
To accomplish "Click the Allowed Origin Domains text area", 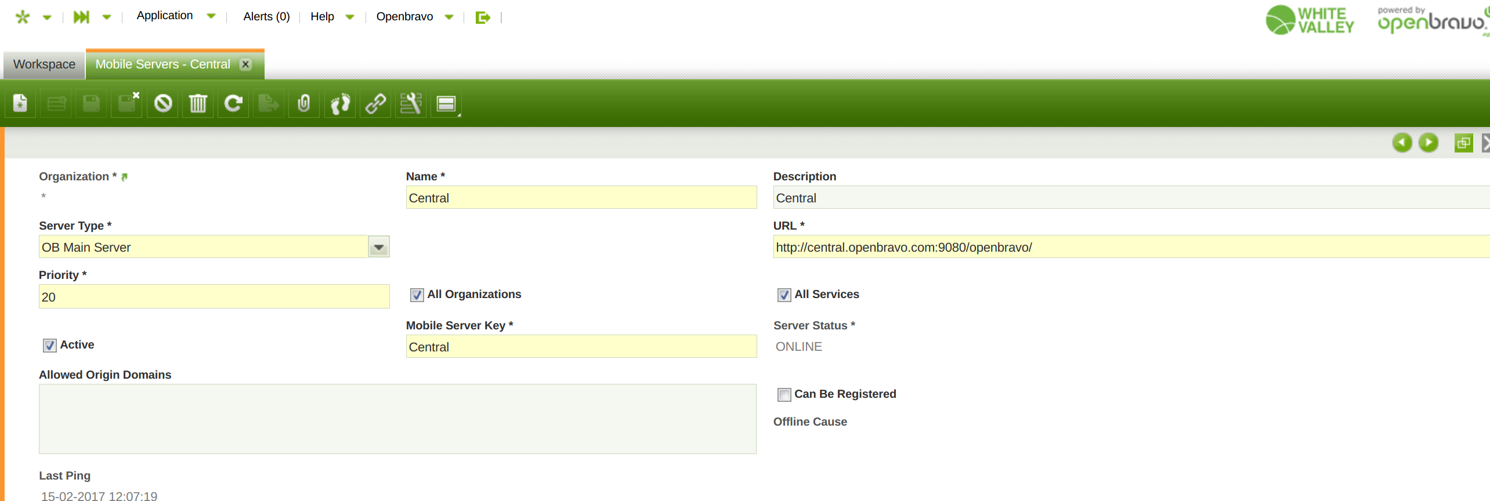I will pyautogui.click(x=397, y=419).
